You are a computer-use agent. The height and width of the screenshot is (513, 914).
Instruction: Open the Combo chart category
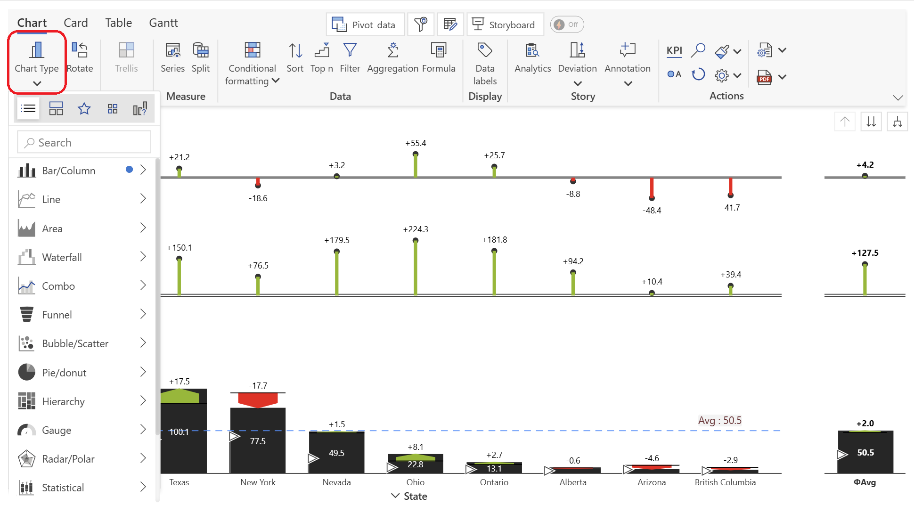[x=82, y=286]
